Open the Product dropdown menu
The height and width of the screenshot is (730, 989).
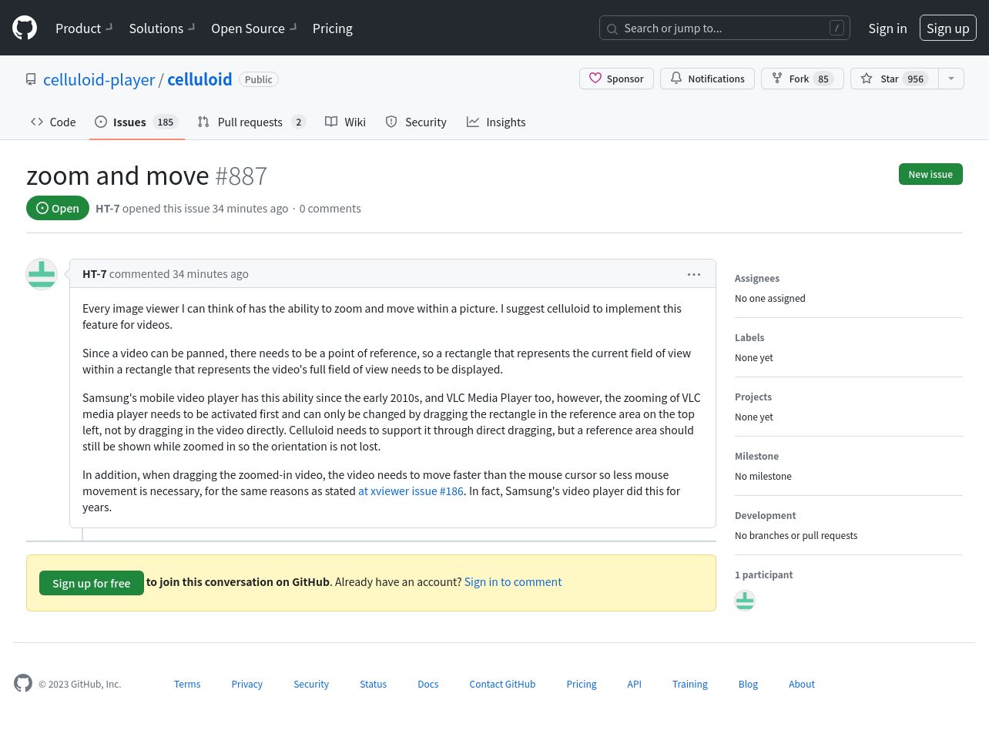click(84, 28)
